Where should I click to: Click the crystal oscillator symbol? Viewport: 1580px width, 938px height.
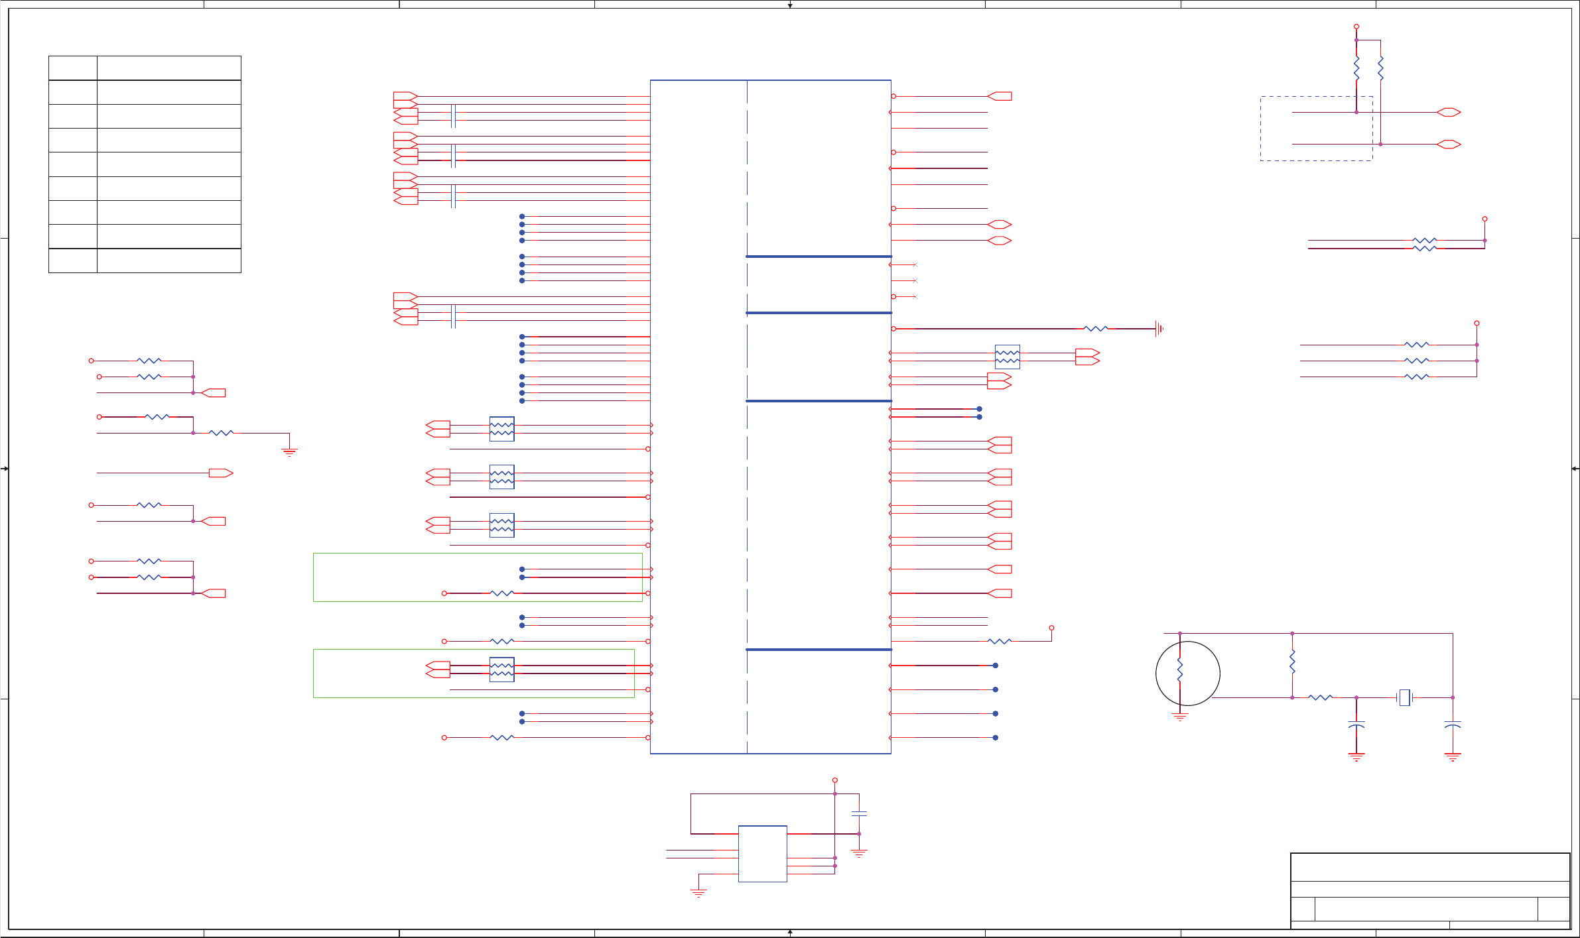click(1404, 697)
